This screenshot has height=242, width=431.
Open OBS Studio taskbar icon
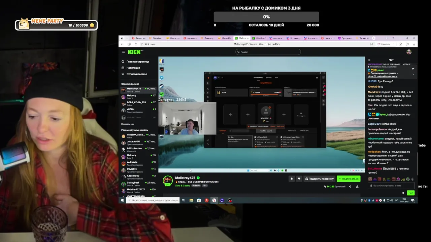229,200
